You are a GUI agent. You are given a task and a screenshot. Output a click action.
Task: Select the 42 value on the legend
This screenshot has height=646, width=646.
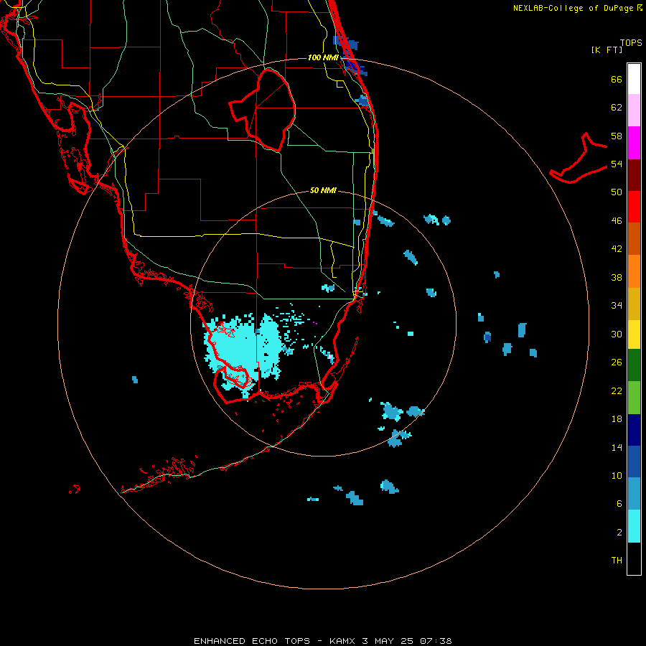coord(617,249)
